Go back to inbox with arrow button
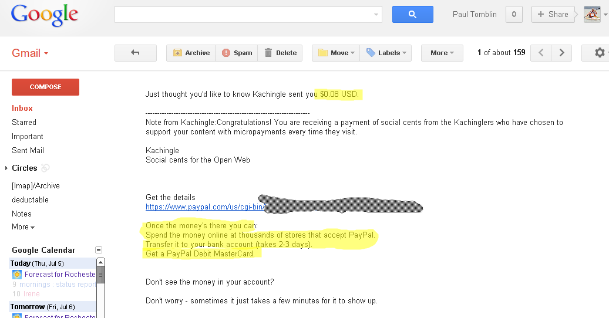This screenshot has width=609, height=318. pos(135,53)
